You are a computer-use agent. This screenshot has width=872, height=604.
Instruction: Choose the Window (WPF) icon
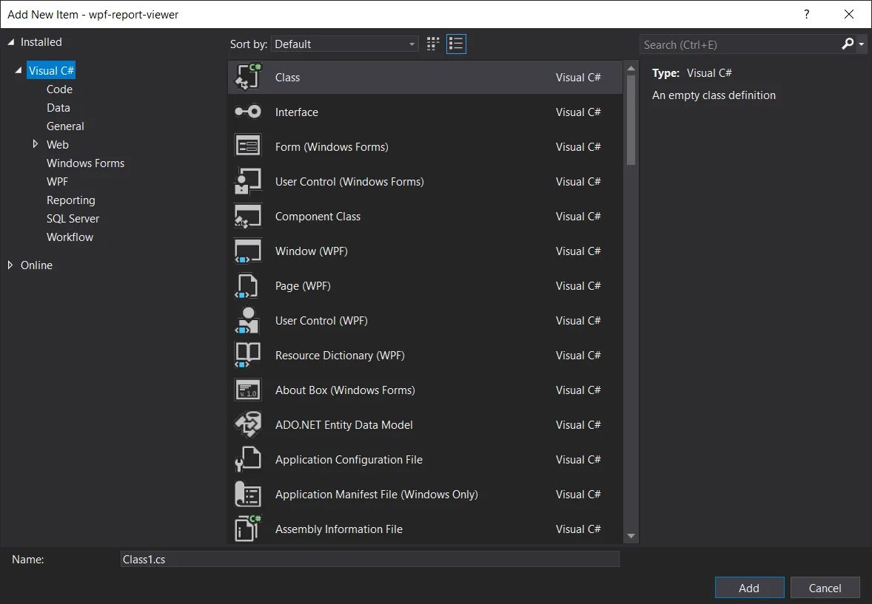248,251
